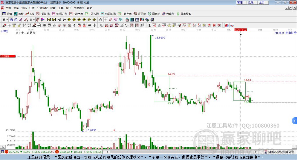Image resolution: width=297 pixels, height=160 pixels.
Task: Toggle the crosshair cursor button
Action: (106, 20)
